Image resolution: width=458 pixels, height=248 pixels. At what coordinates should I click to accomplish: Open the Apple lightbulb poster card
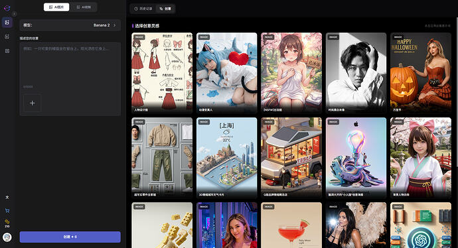356,158
